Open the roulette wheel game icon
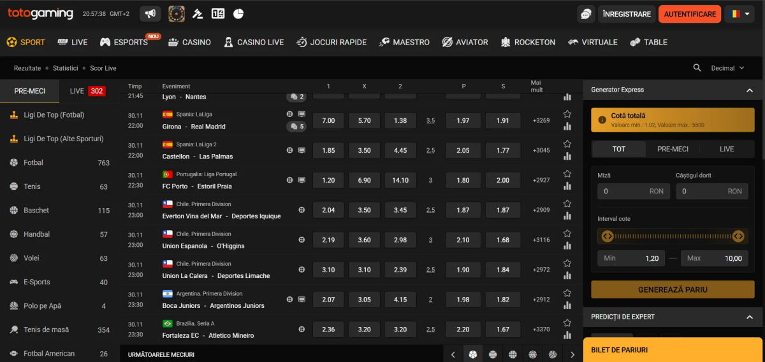 click(177, 13)
